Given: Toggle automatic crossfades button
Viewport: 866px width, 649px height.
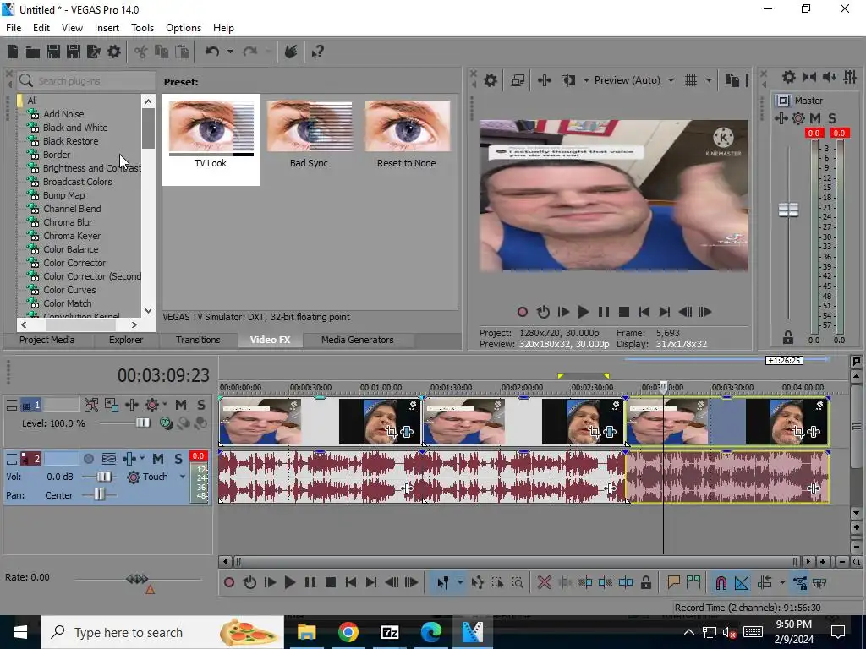Looking at the screenshot, I should coord(742,583).
